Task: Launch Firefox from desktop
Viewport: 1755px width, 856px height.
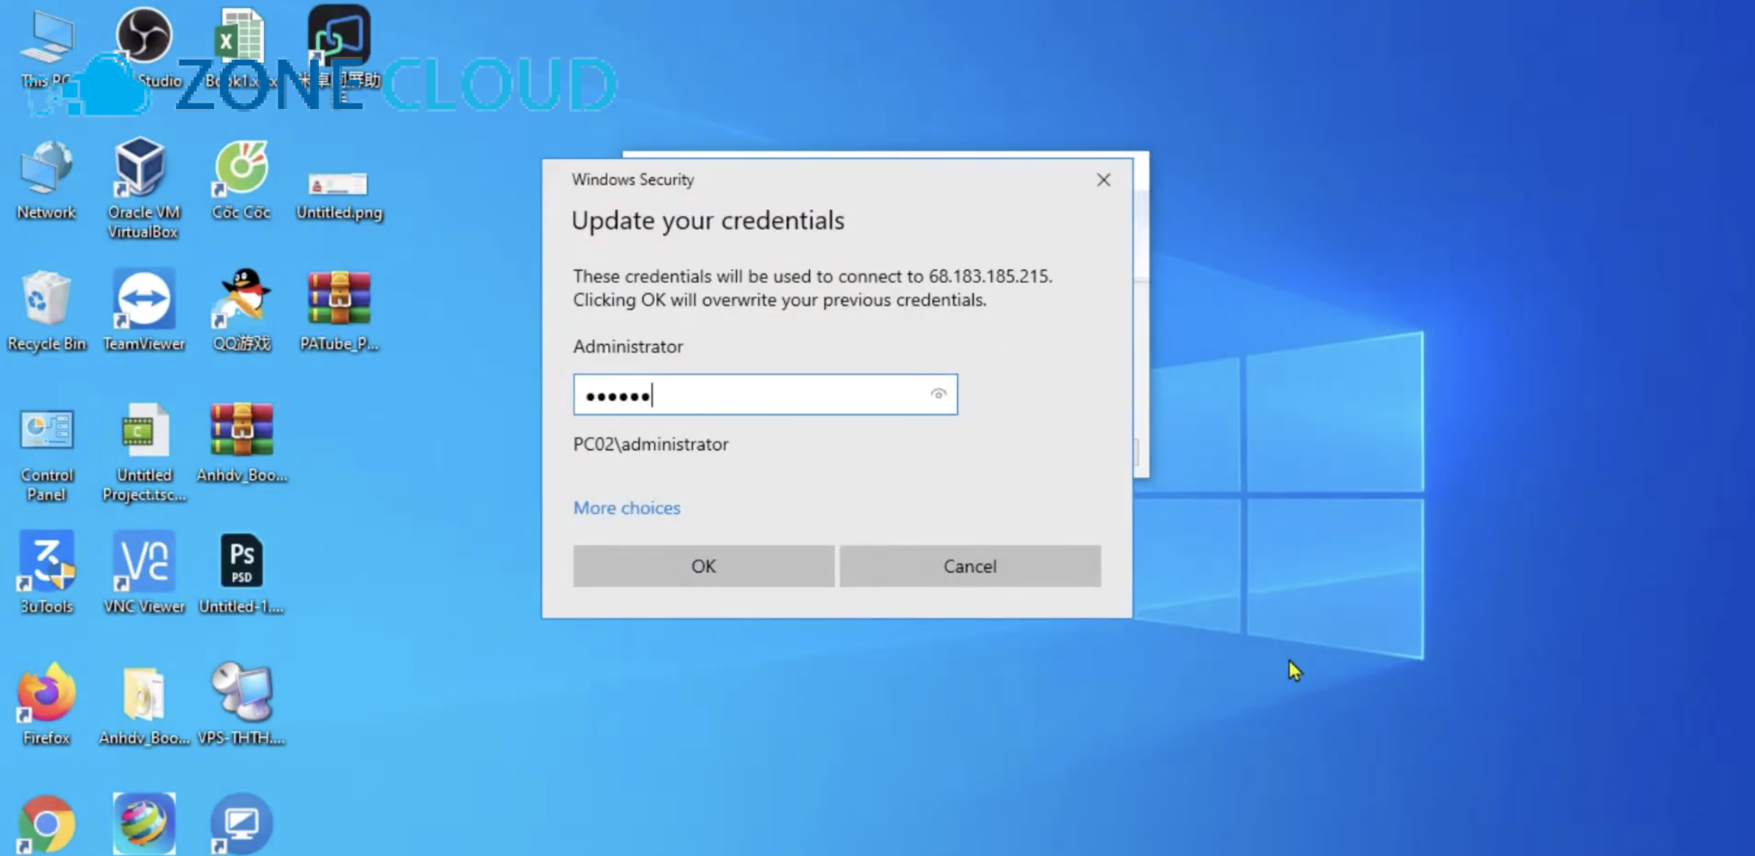Action: pos(47,705)
